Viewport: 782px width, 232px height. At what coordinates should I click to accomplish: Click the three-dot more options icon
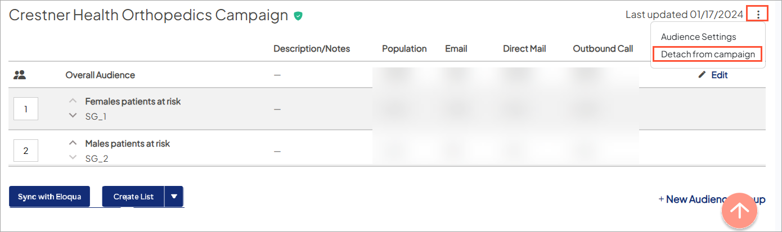[x=758, y=15]
